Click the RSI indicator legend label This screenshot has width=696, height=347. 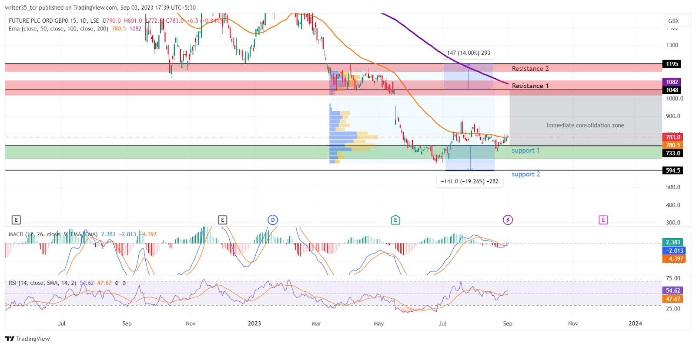42,283
